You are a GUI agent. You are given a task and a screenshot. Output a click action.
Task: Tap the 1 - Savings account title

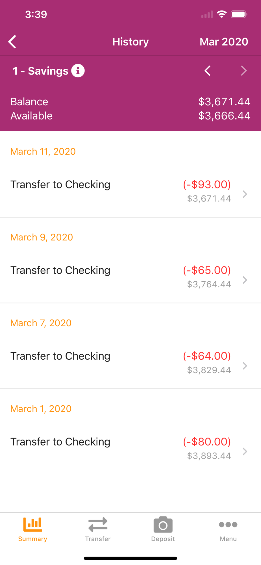pyautogui.click(x=40, y=71)
